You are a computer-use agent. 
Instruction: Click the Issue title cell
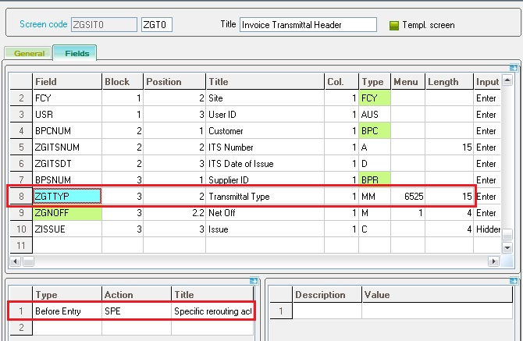265,229
